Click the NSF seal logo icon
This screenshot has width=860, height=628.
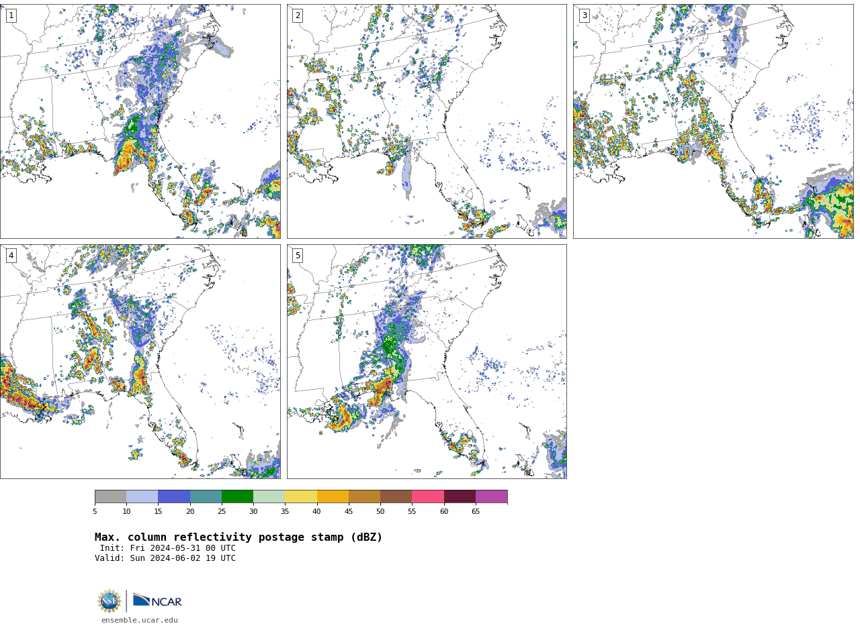110,601
